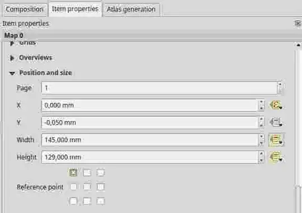Viewport: 302px width, 213px height.
Task: Open data defined override for X
Action: pos(276,105)
